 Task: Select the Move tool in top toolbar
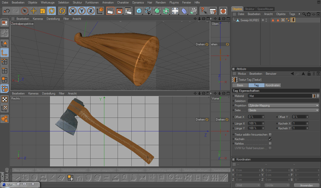(x=34, y=11)
